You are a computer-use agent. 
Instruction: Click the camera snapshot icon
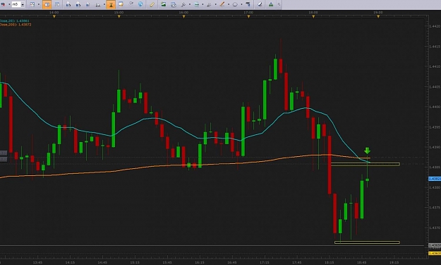[174, 4]
